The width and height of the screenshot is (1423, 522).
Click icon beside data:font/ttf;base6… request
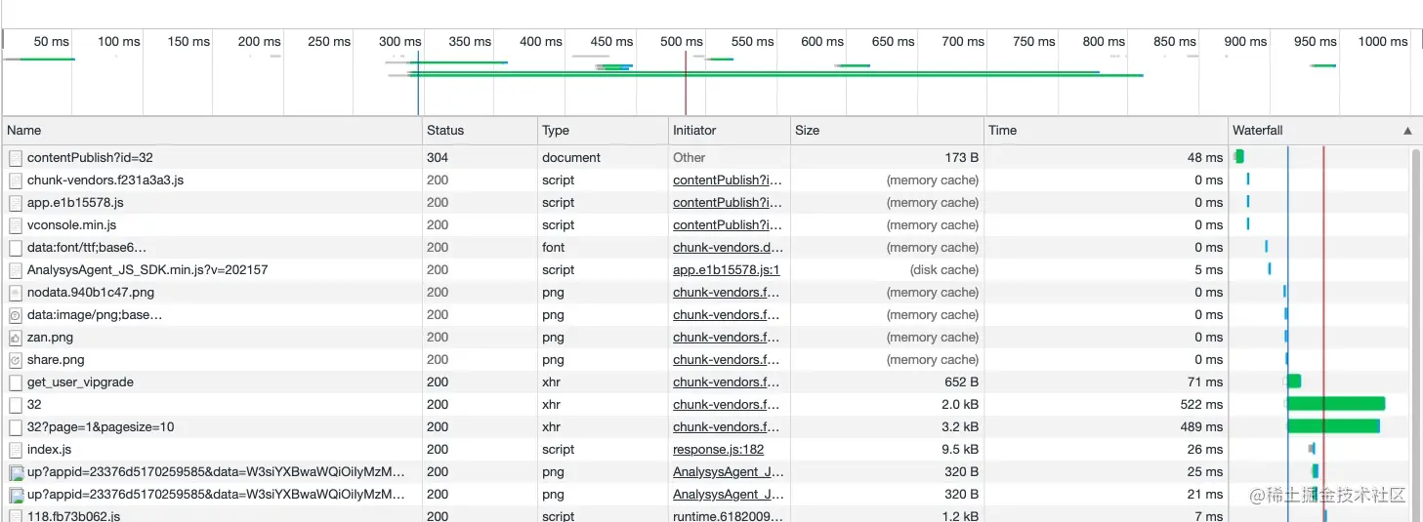[x=16, y=247]
